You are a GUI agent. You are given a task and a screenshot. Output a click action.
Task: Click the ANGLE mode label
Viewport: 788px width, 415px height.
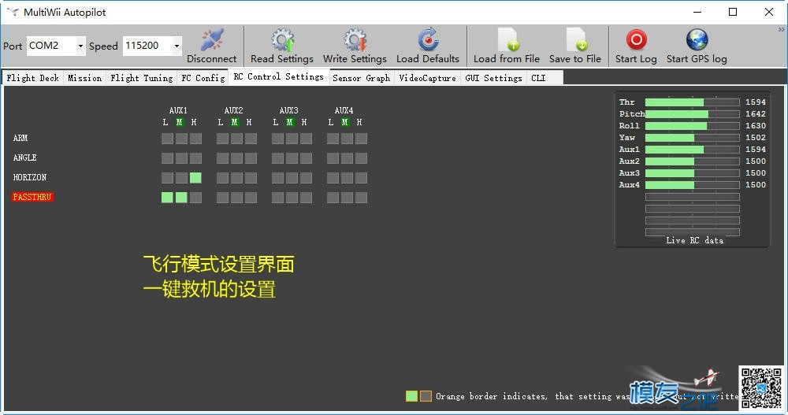pyautogui.click(x=24, y=157)
